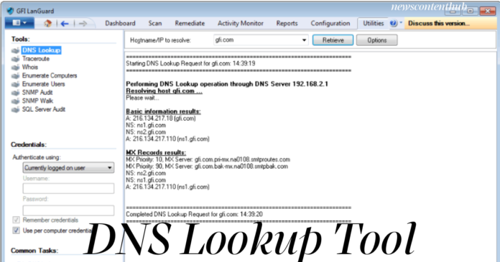Click the icon beside SNMP Walk
Image resolution: width=500 pixels, height=262 pixels.
[15, 101]
